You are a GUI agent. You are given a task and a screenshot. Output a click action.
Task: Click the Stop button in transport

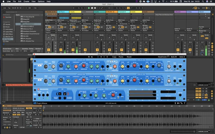coord(92,8)
